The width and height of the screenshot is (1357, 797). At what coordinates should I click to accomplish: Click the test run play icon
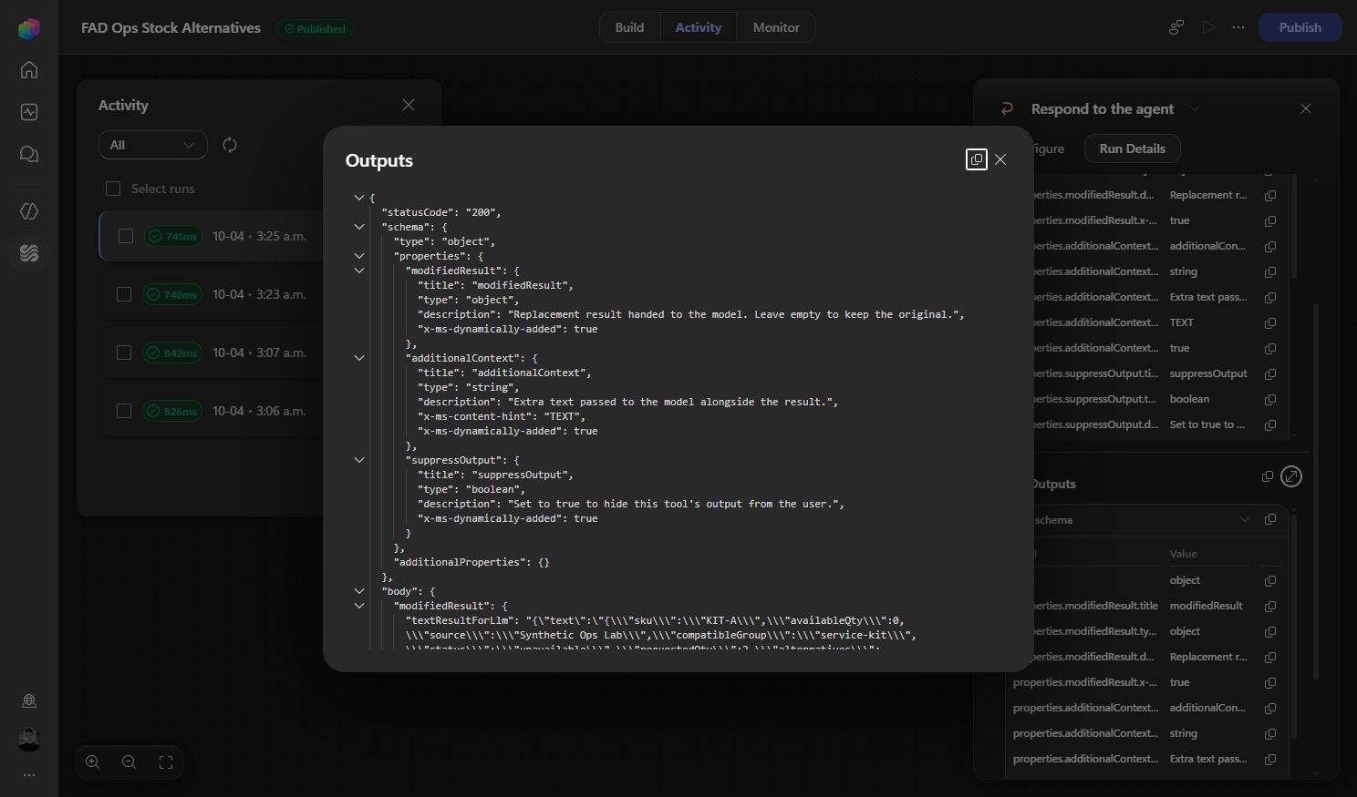[x=1208, y=27]
